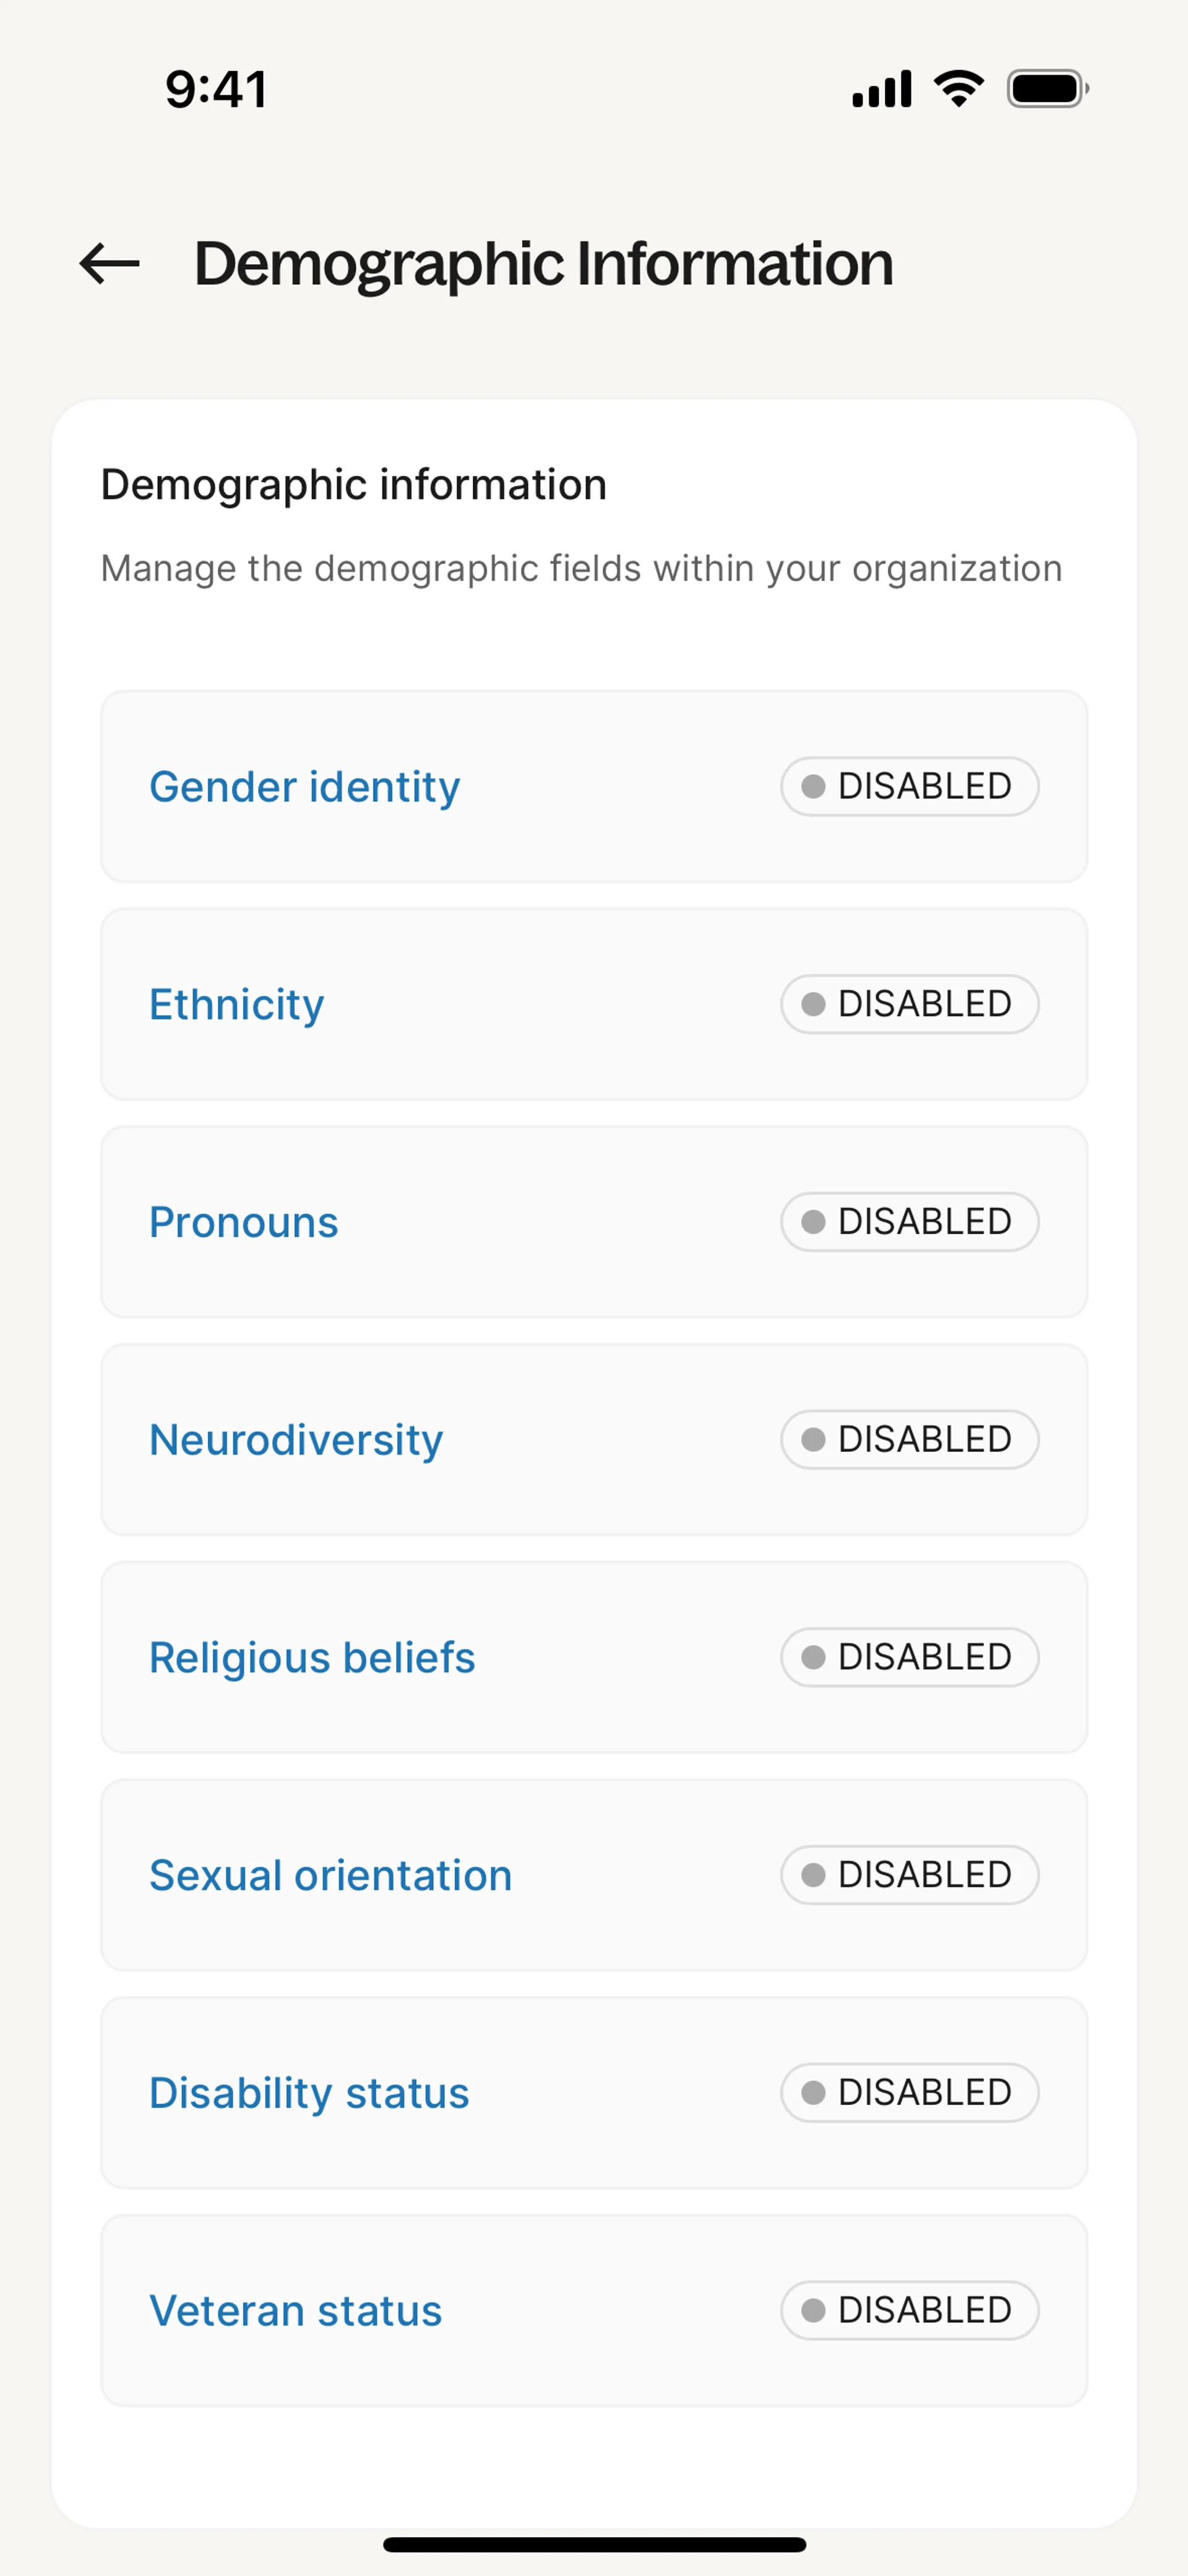Tap the home indicator bar
Screen dimensions: 1188x2576
(594, 2544)
